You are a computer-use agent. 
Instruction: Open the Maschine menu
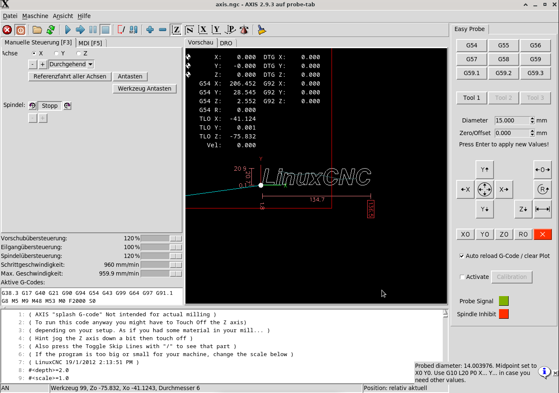35,16
